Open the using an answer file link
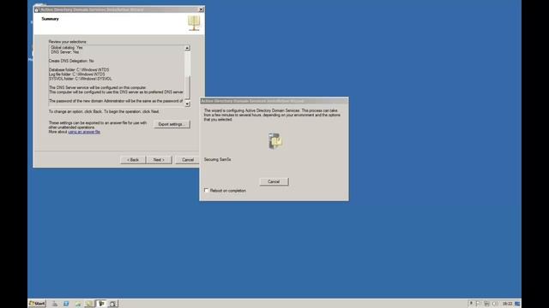The width and height of the screenshot is (549, 308). click(84, 132)
